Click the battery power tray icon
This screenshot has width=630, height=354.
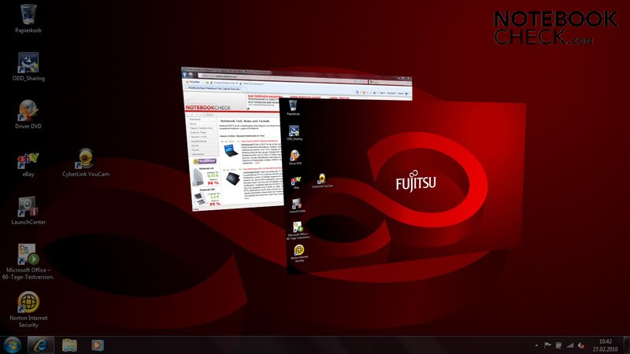[558, 345]
